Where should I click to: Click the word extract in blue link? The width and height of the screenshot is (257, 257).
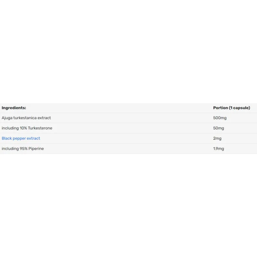click(33, 138)
